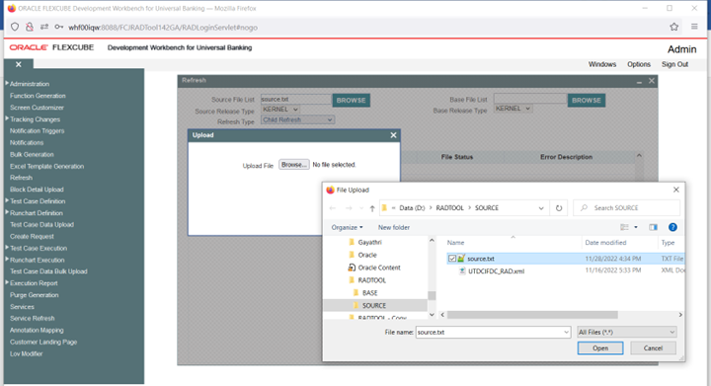Close the left menu with the X icon
The height and width of the screenshot is (386, 711).
click(19, 64)
